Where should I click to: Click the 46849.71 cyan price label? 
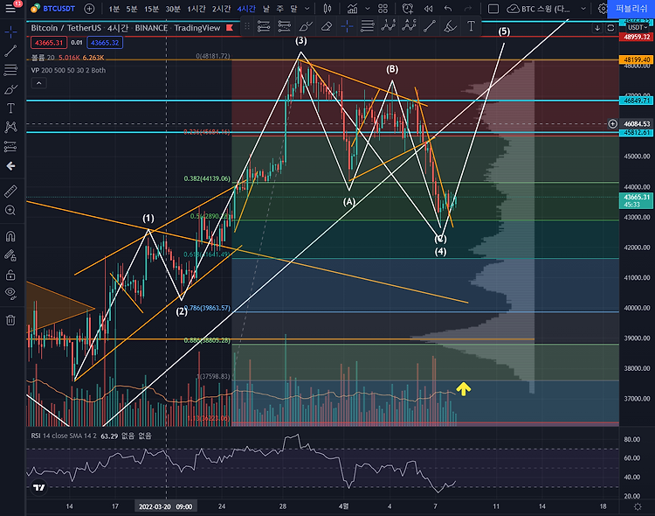636,101
